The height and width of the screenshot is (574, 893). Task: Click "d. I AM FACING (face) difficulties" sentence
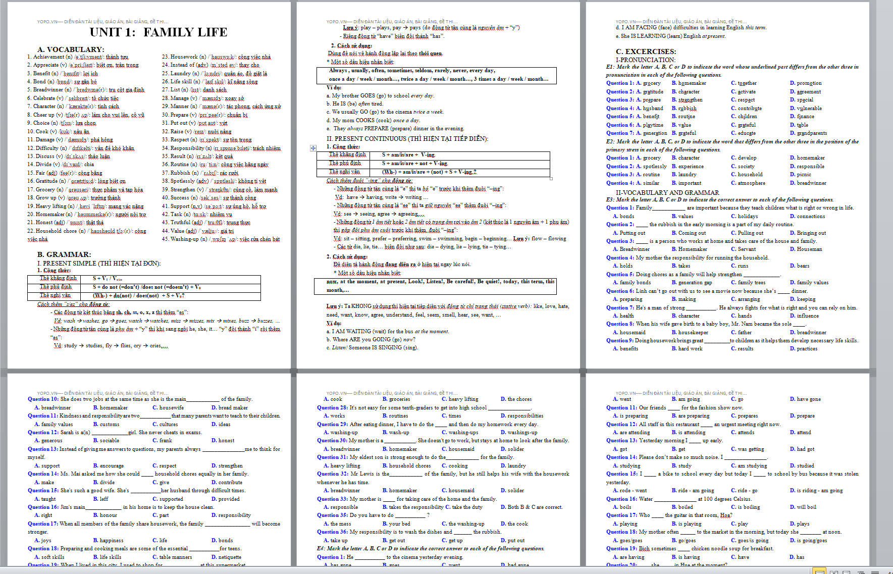pos(691,27)
